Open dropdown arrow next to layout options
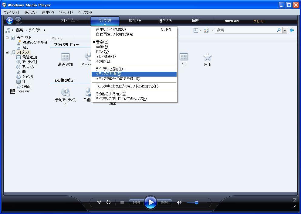This screenshot has height=214, width=301. (201, 30)
